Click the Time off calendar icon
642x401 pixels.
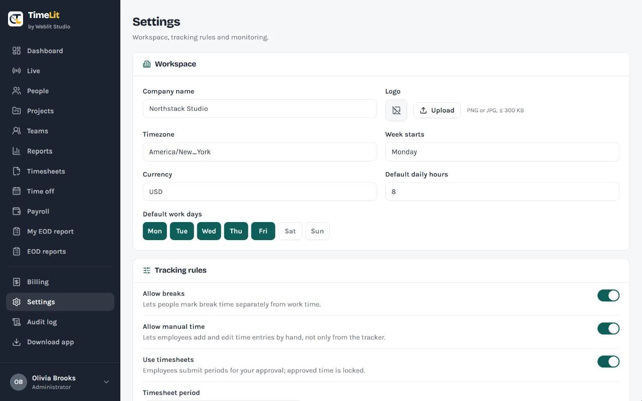(x=17, y=191)
